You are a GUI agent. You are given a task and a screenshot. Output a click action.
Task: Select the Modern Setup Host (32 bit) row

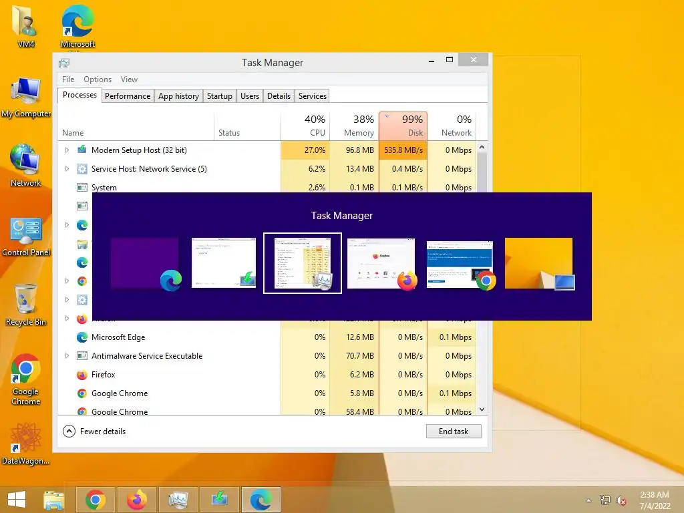pyautogui.click(x=267, y=150)
